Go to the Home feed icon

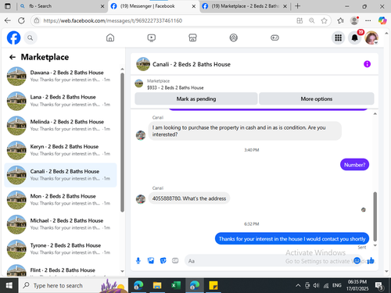click(x=110, y=38)
